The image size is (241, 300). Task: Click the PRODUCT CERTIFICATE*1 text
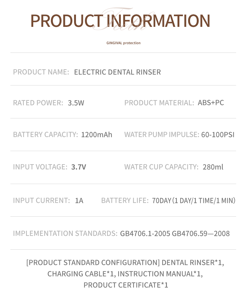tap(126, 285)
